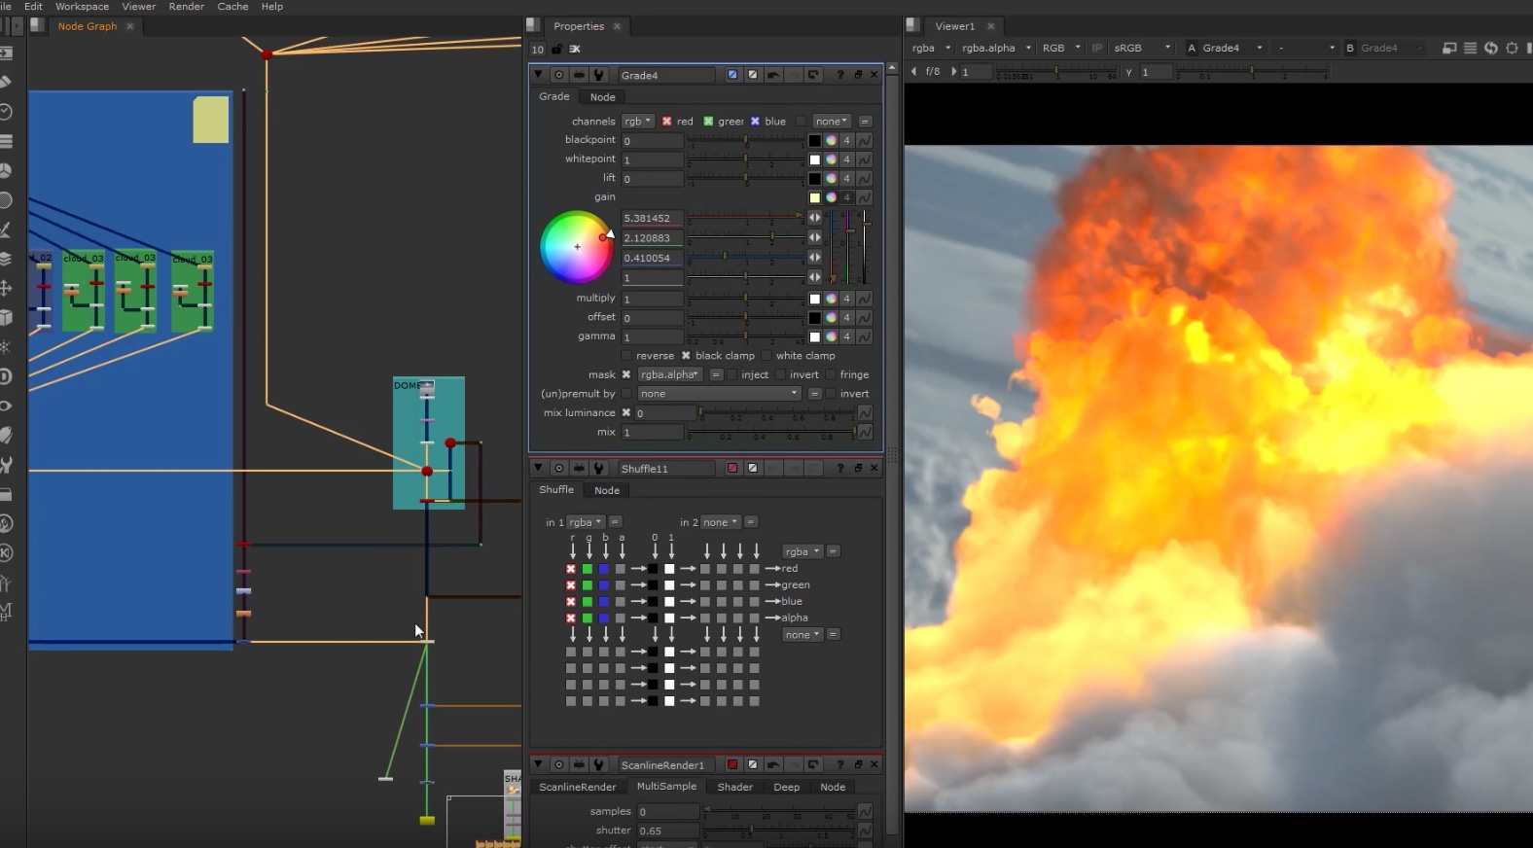
Task: Open viewer sRGB colorspace dropdown
Action: coord(1142,48)
